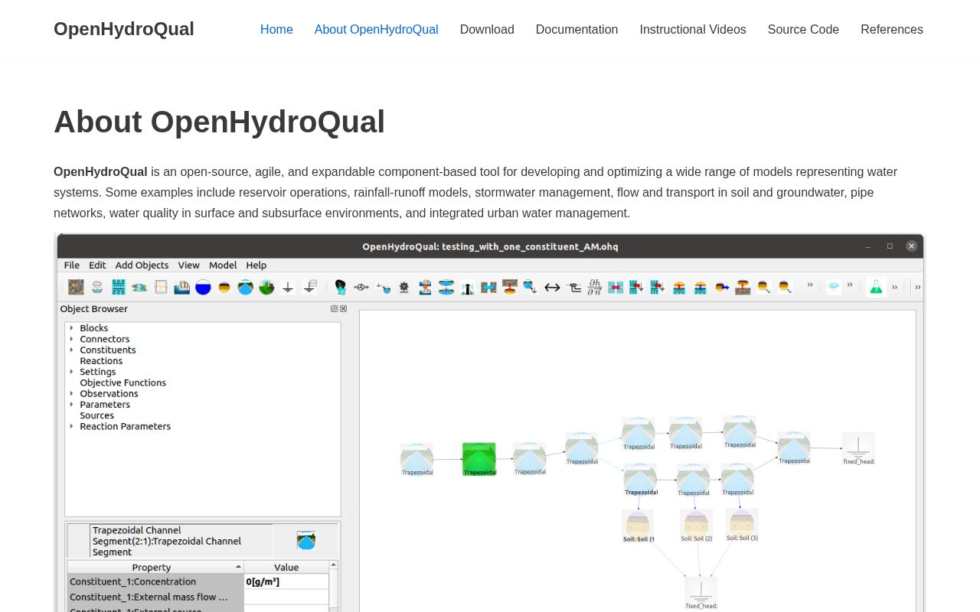Expand the Settings tree node
Image resolution: width=980 pixels, height=612 pixels.
pyautogui.click(x=72, y=372)
